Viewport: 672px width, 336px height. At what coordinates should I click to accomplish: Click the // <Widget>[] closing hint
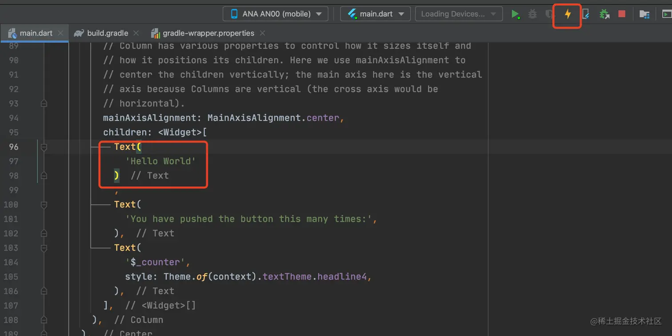pos(160,305)
